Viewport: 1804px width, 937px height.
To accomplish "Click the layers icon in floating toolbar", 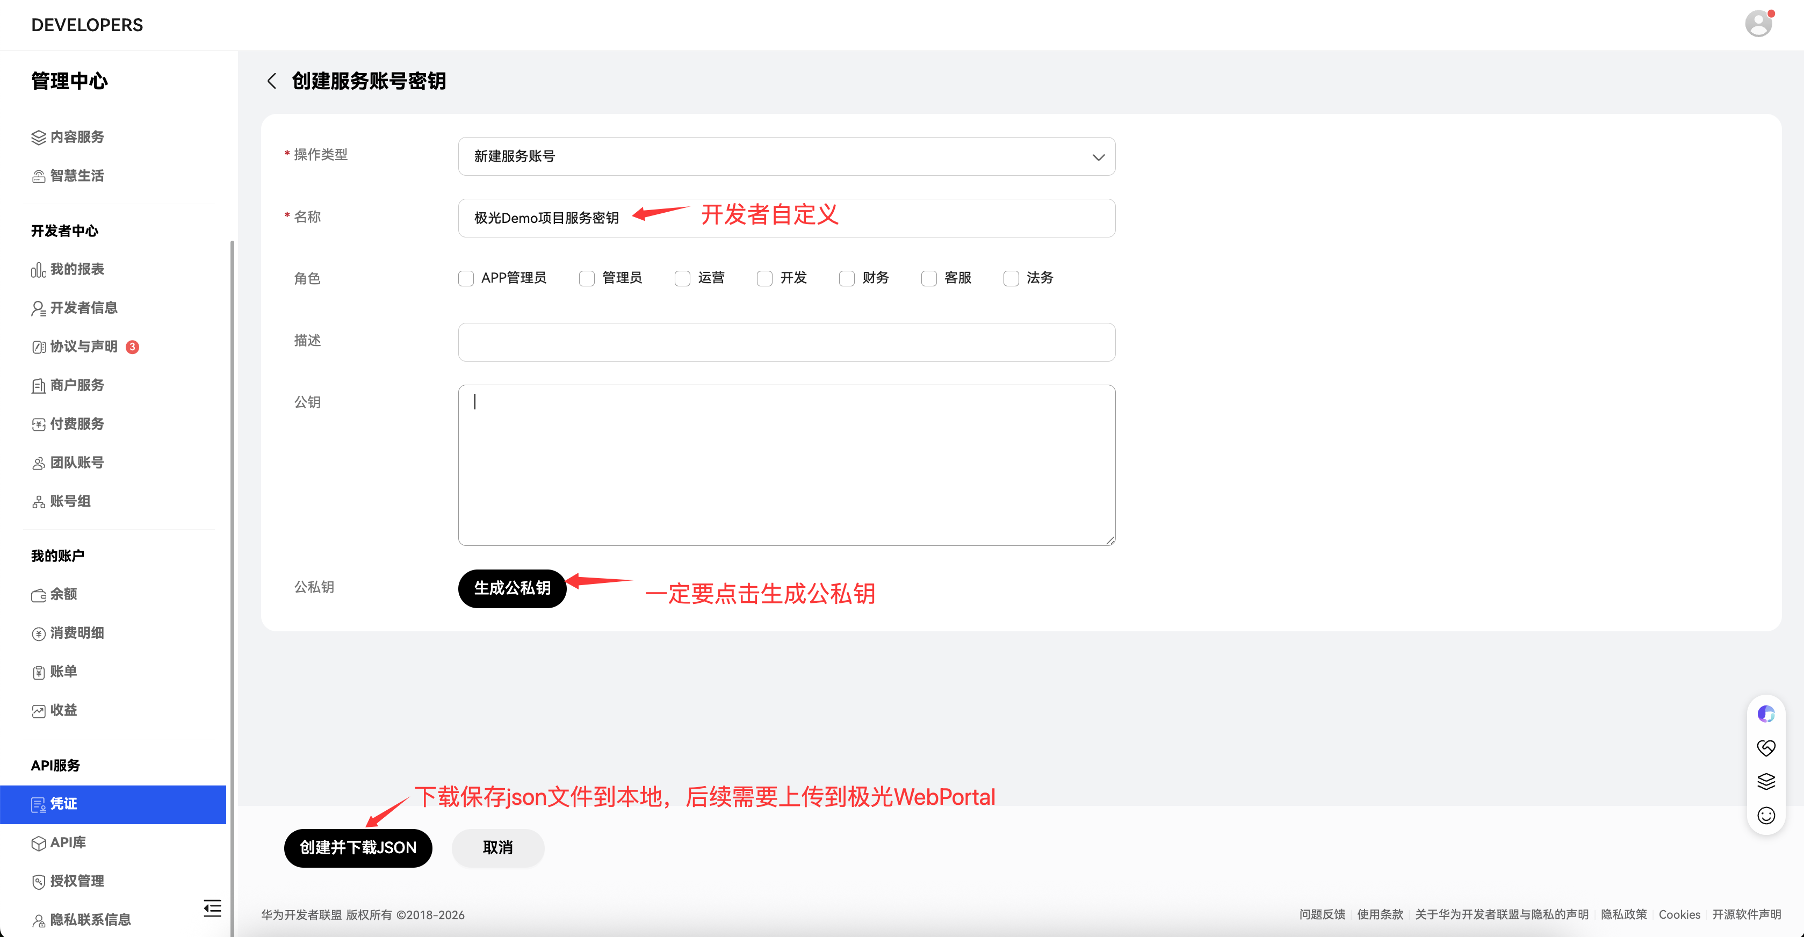I will pos(1765,782).
